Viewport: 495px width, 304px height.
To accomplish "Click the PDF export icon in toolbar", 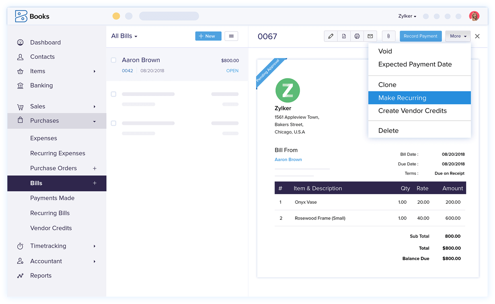I will click(344, 36).
